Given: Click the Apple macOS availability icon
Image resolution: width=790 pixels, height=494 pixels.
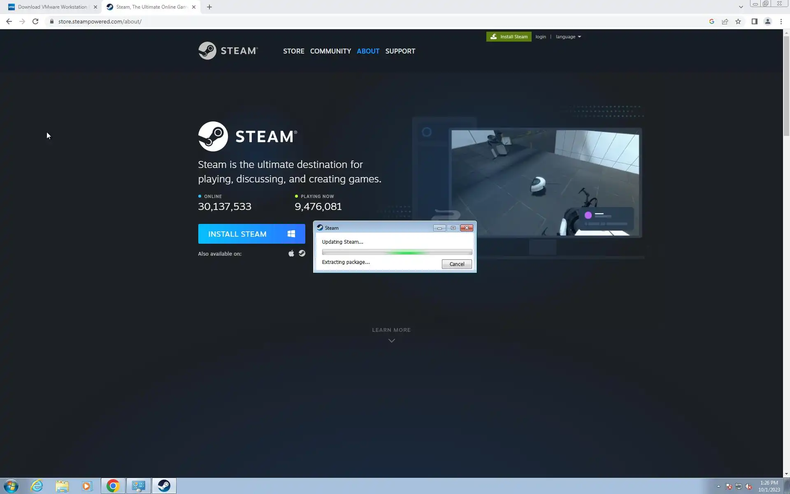Looking at the screenshot, I should point(291,254).
